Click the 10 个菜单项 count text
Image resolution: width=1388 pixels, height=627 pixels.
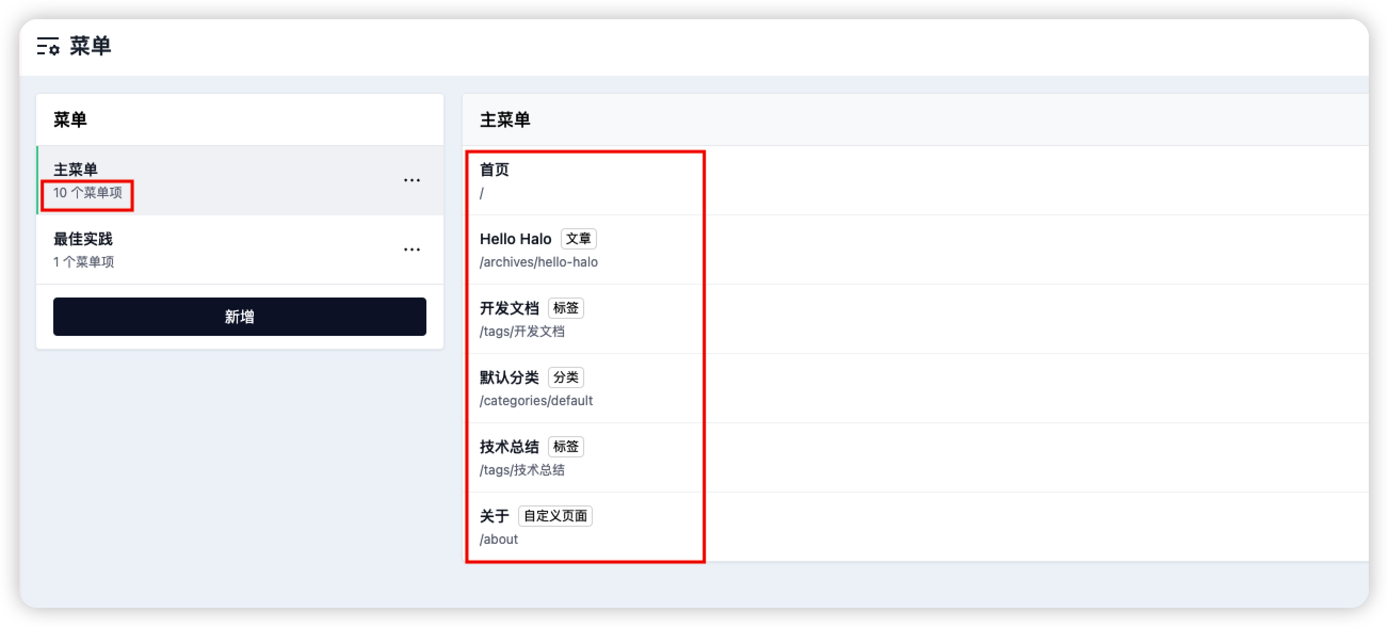(87, 194)
